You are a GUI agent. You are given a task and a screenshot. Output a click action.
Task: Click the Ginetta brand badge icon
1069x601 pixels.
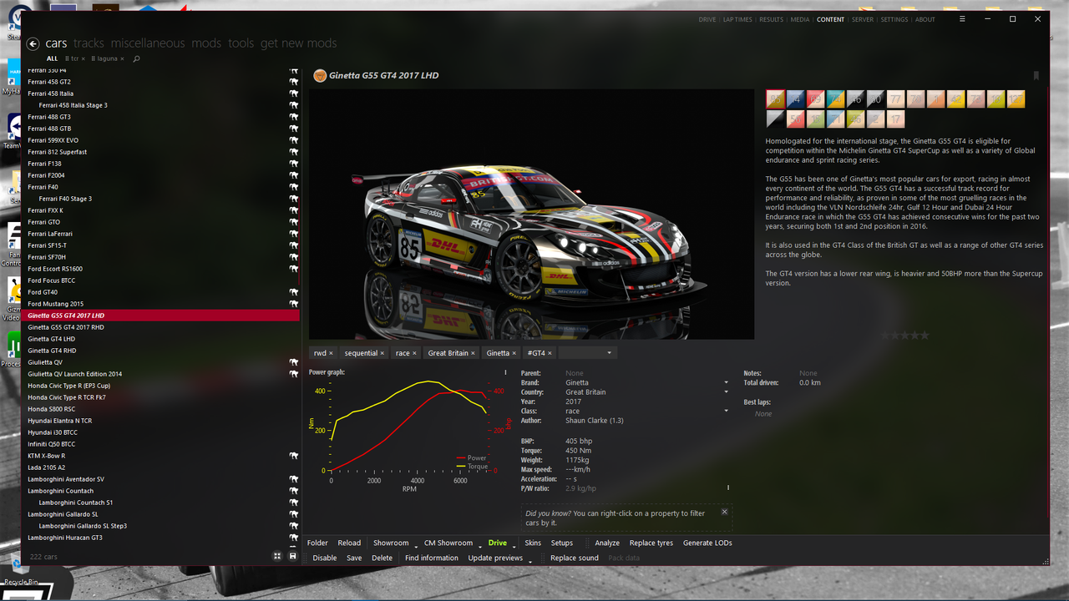pos(319,76)
